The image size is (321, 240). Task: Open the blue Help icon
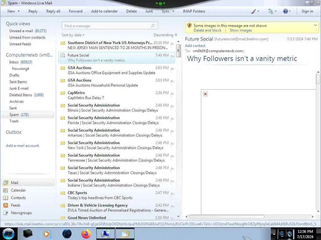pos(285,11)
